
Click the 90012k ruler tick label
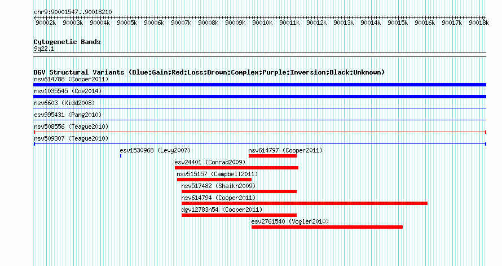click(316, 23)
